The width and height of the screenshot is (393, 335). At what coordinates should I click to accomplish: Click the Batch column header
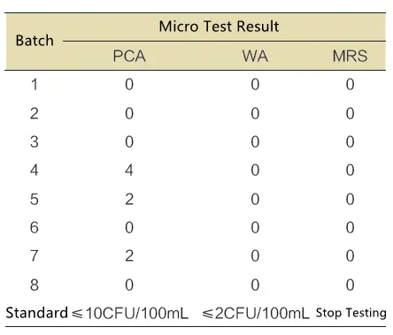(35, 41)
